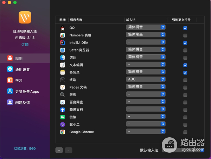The width and height of the screenshot is (211, 159).
Task: Click the Safari compass icon
Action: point(63,50)
